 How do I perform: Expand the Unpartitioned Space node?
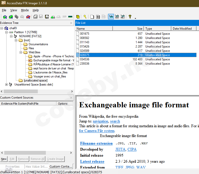point(7,84)
